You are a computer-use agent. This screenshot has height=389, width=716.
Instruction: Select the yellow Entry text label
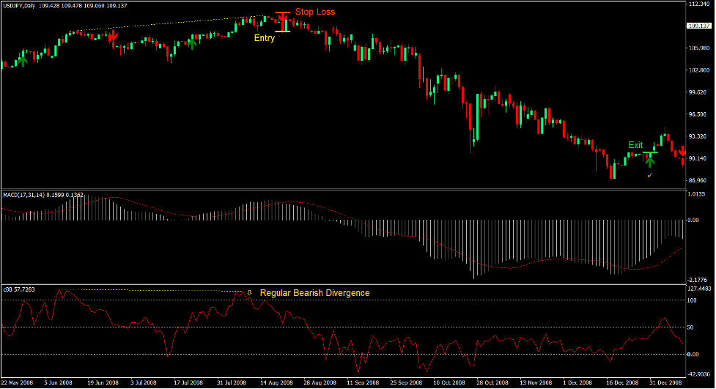[x=264, y=38]
